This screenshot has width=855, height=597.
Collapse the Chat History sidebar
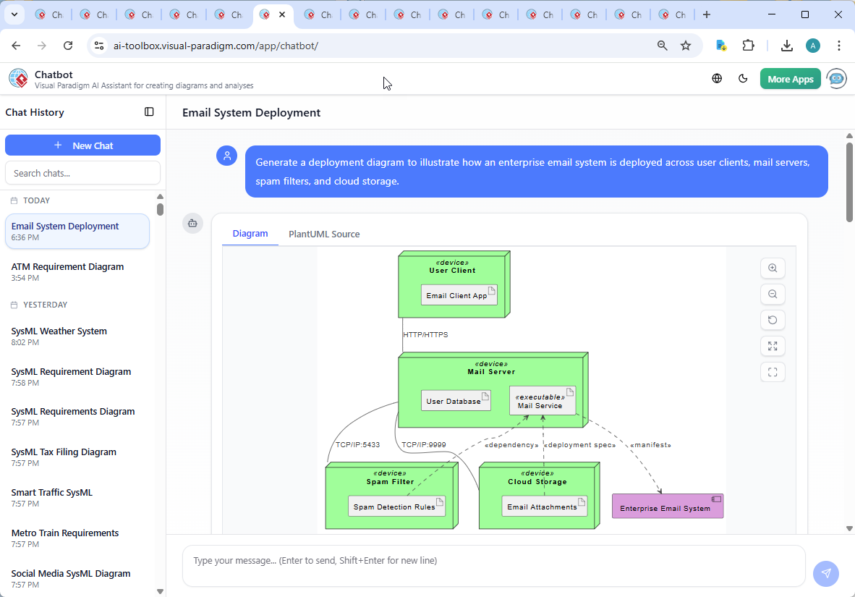pyautogui.click(x=149, y=111)
